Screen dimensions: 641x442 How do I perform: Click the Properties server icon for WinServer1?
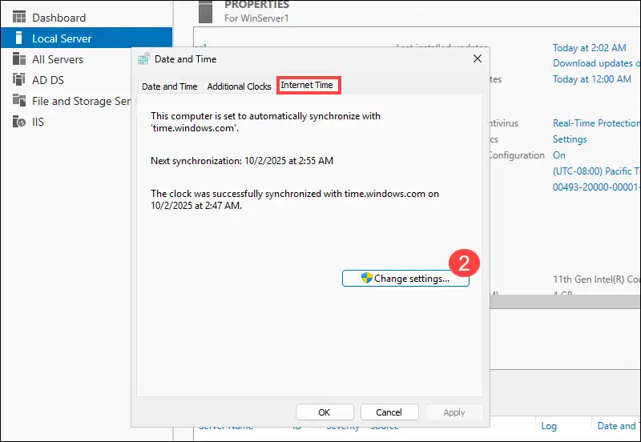click(x=204, y=10)
